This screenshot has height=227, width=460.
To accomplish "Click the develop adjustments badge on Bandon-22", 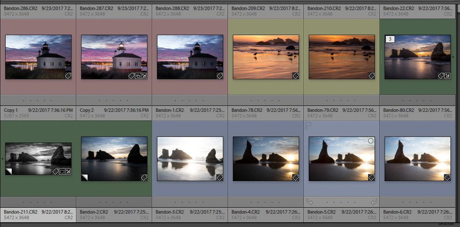I will [447, 76].
